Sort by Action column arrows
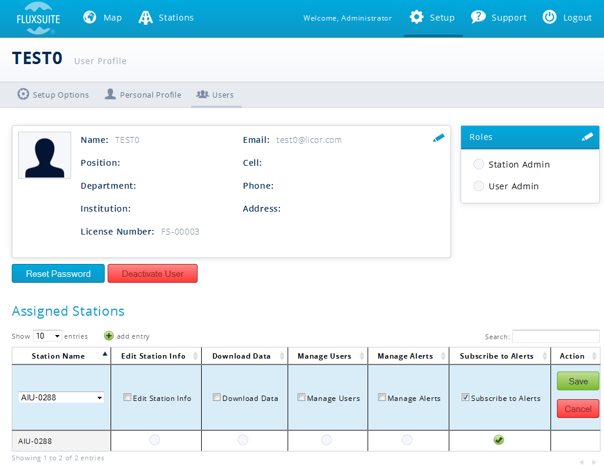Image resolution: width=604 pixels, height=465 pixels. click(595, 356)
